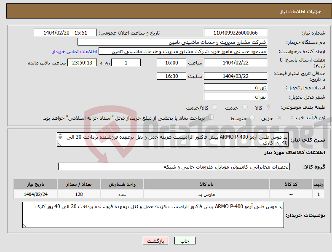332x252 pixels.
Task: Click the response deadline date 1404/02/22 field
Action: pos(235,62)
